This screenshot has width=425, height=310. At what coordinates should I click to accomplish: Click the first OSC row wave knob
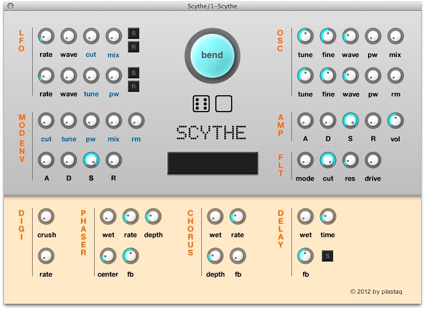[x=351, y=36]
